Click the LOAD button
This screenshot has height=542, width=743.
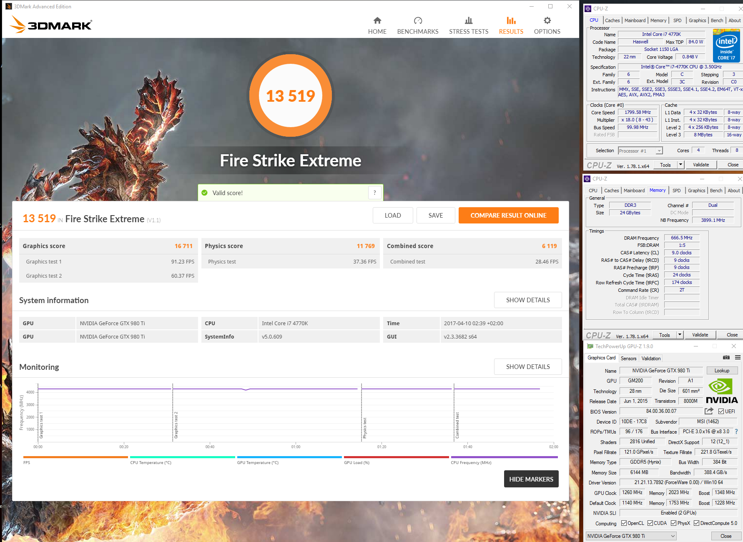[393, 215]
